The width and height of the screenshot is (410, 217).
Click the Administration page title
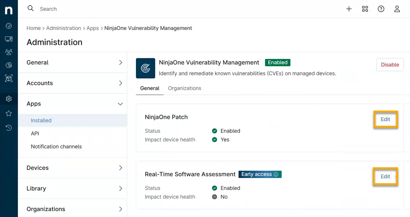click(54, 42)
